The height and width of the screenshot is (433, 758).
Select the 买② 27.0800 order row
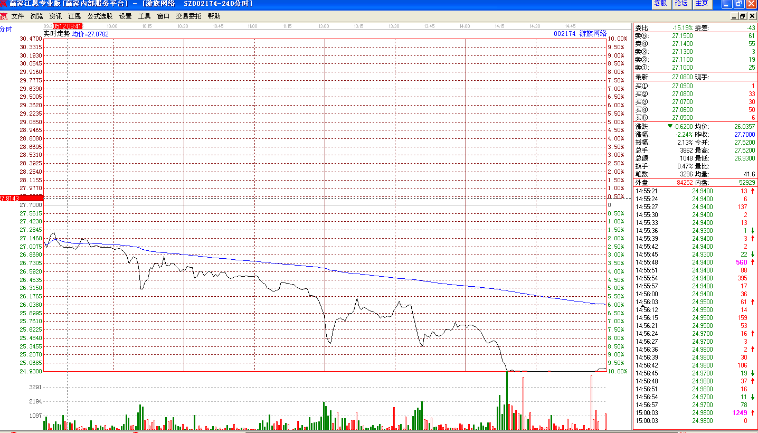coord(695,93)
